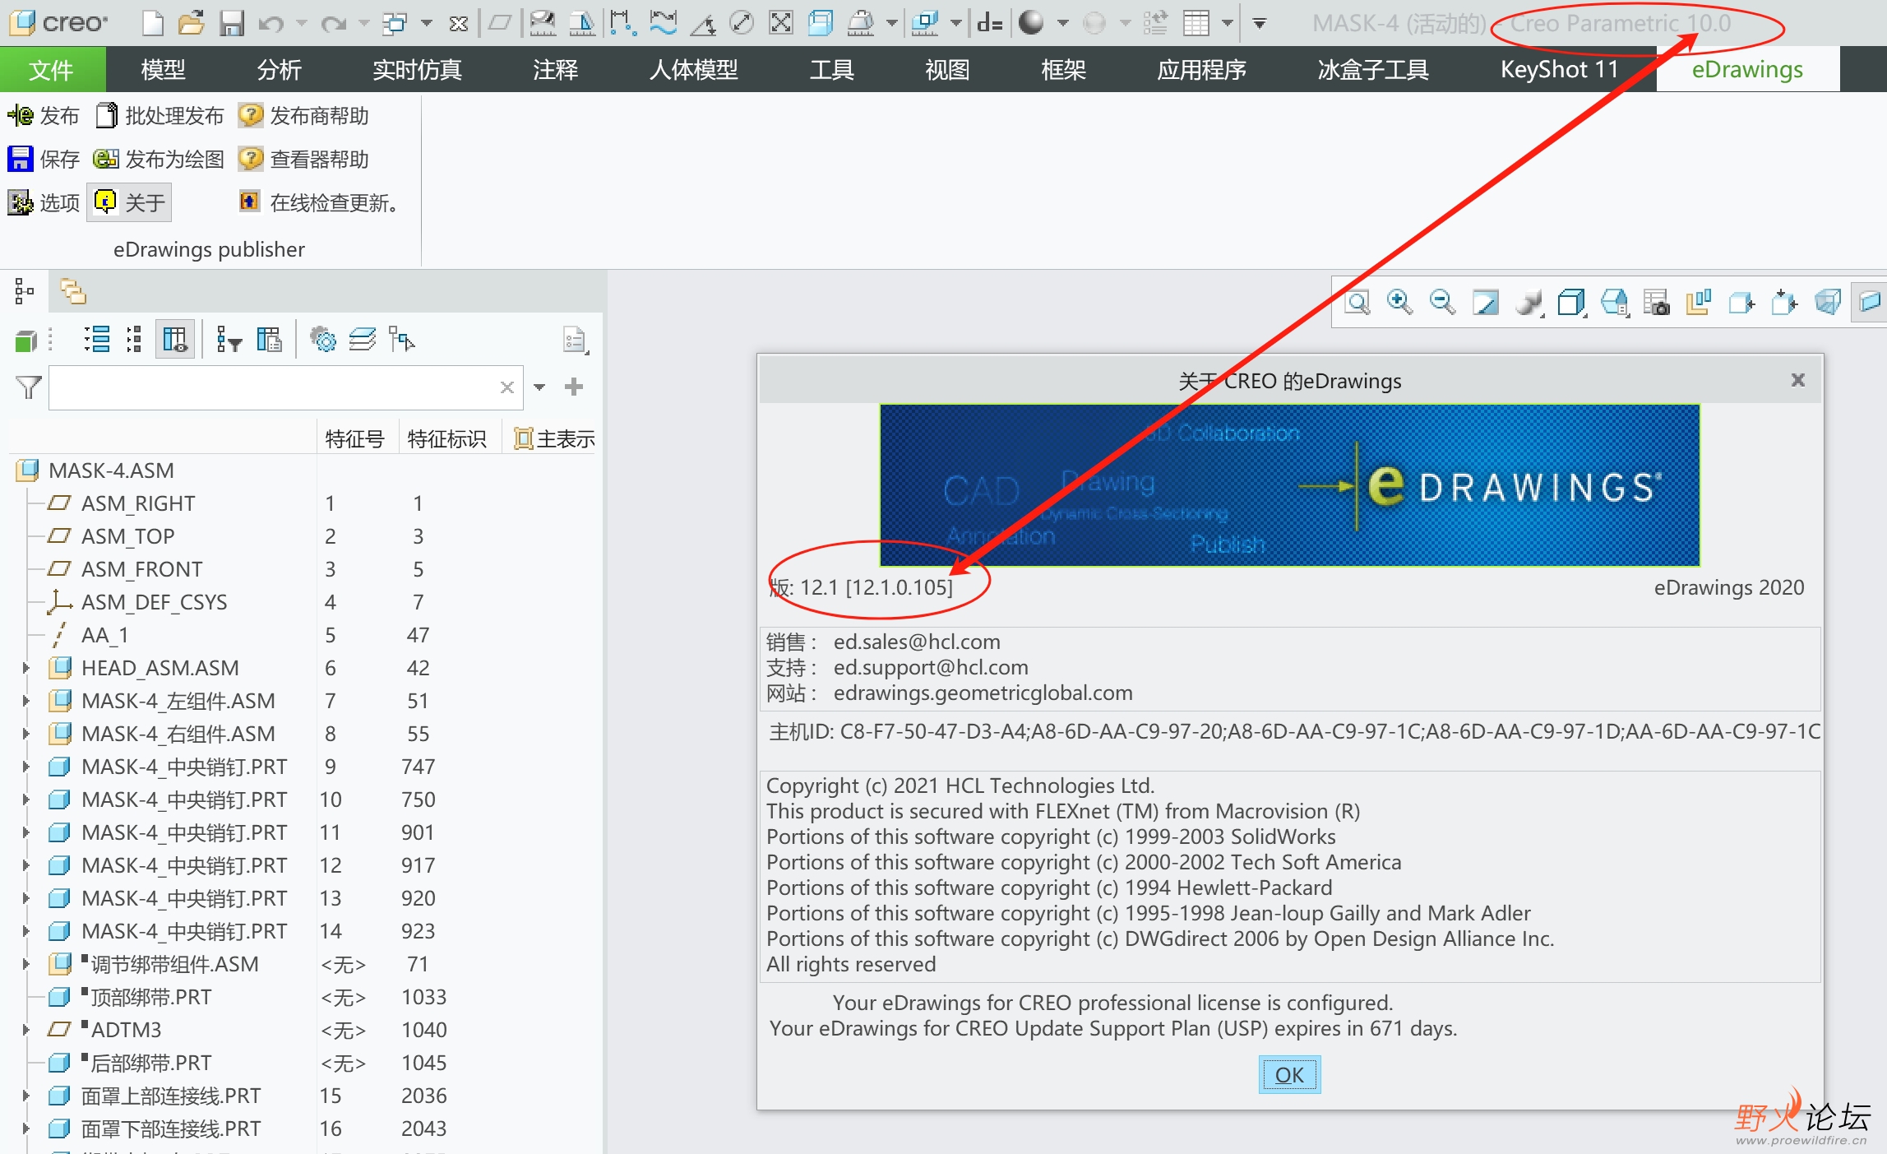Switch to the 冰盒子工具 tab
1887x1154 pixels.
pyautogui.click(x=1372, y=69)
